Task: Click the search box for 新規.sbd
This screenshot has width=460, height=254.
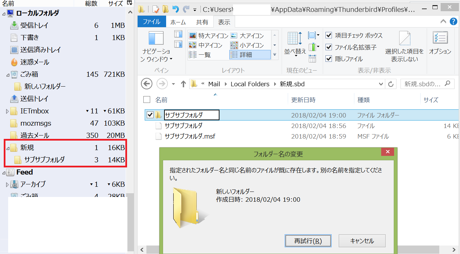Action: pos(423,84)
